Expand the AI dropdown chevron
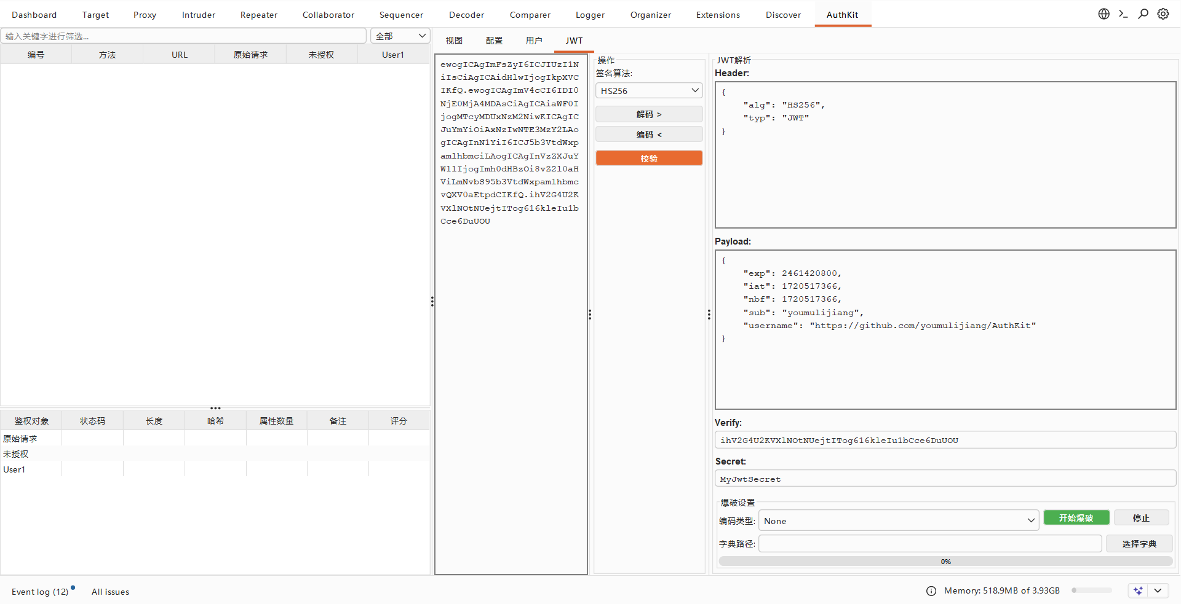 [1158, 590]
